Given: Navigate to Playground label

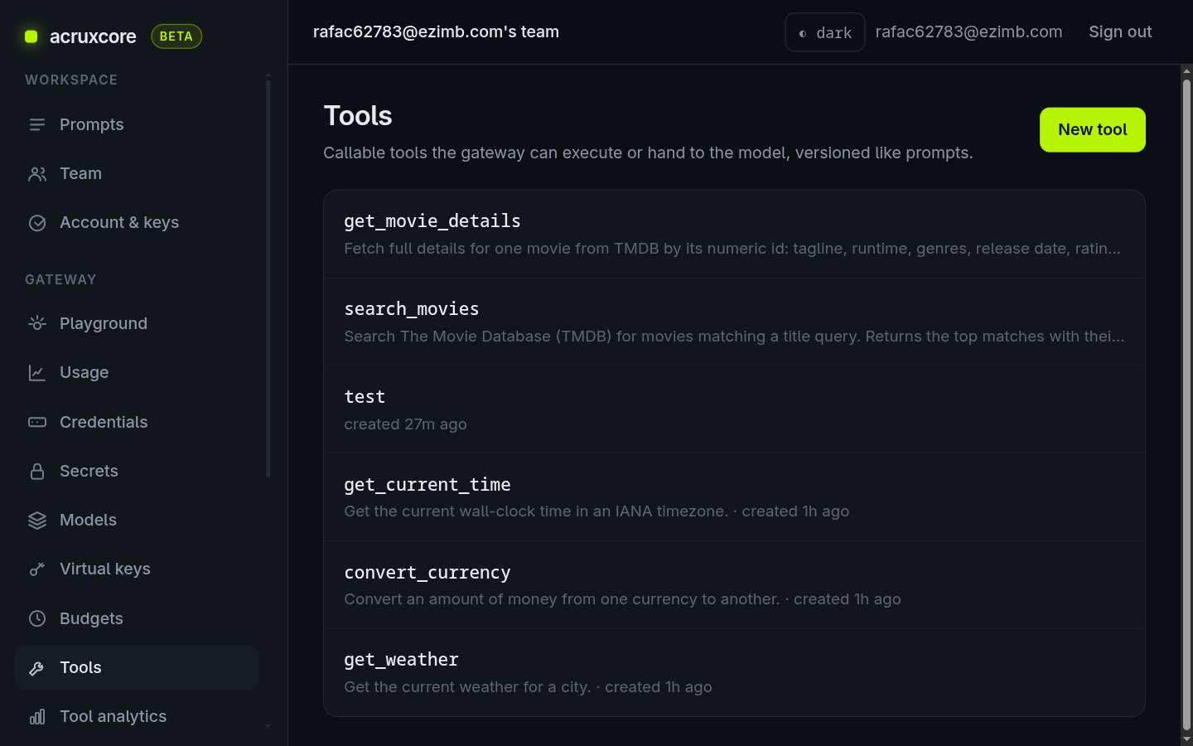Looking at the screenshot, I should click(x=104, y=323).
